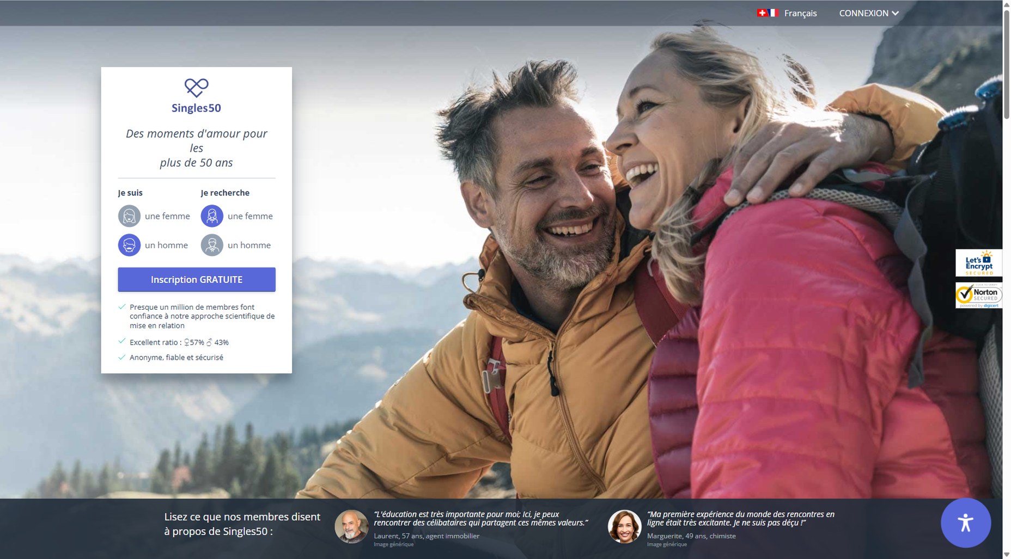
Task: Open the CONNEXION dropdown
Action: tap(869, 13)
